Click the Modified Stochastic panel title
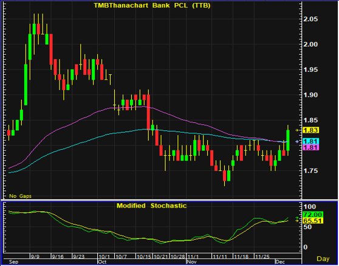 tap(151, 206)
